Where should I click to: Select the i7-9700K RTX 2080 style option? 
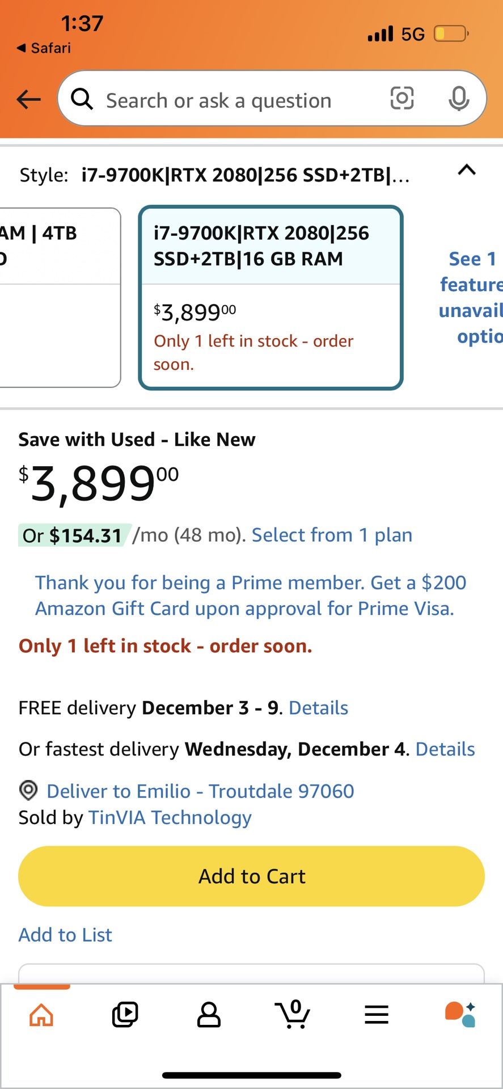tap(270, 298)
